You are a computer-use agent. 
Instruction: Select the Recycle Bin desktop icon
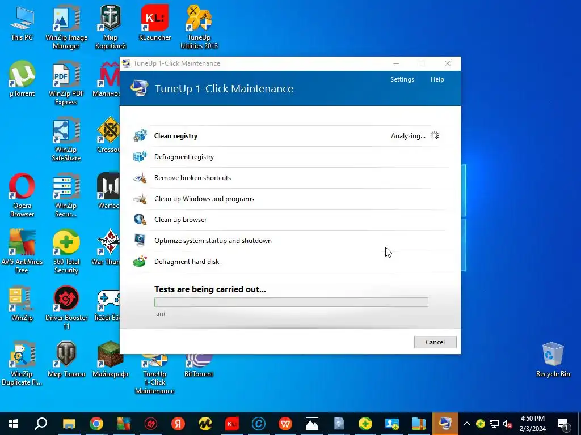point(553,360)
